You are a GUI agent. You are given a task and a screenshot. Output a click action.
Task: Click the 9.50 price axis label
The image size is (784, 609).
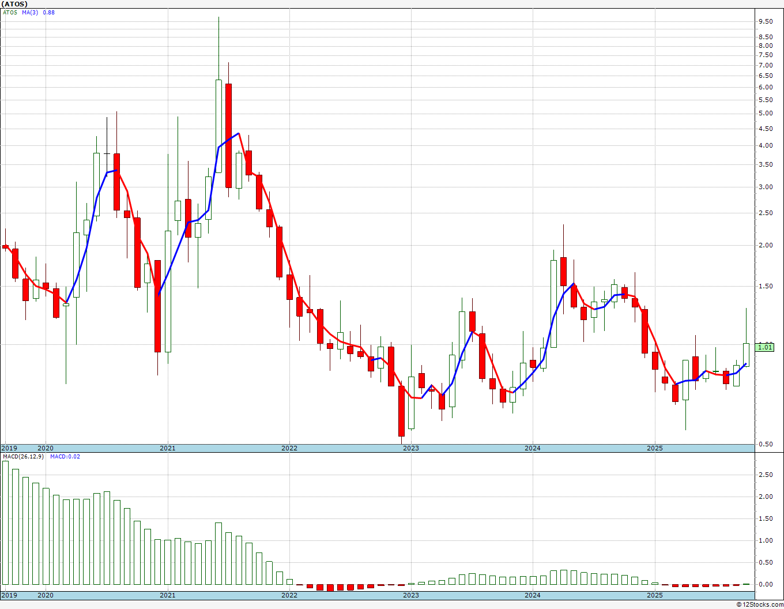pos(766,21)
